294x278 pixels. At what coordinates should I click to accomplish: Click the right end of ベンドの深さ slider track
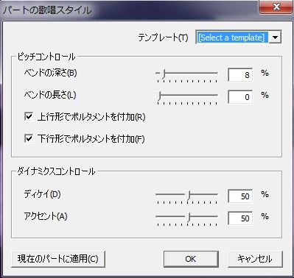217,73
